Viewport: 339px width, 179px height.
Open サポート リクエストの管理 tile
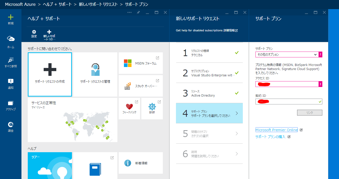click(x=95, y=74)
